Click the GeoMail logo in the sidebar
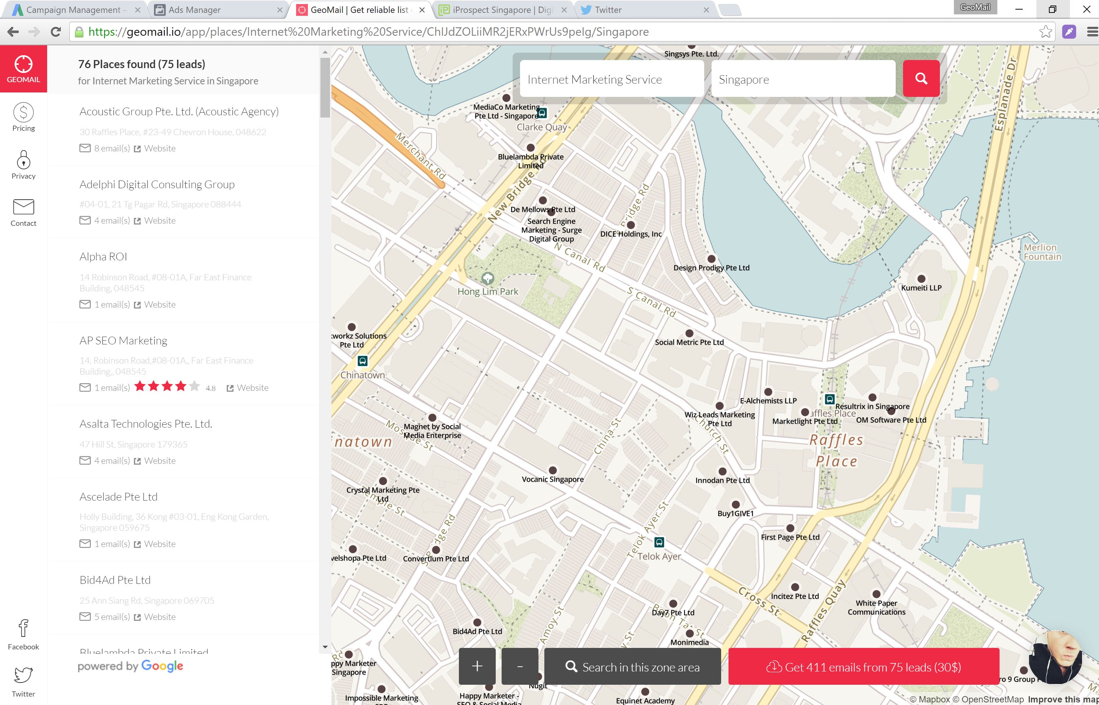Viewport: 1099px width, 705px height. pos(23,69)
